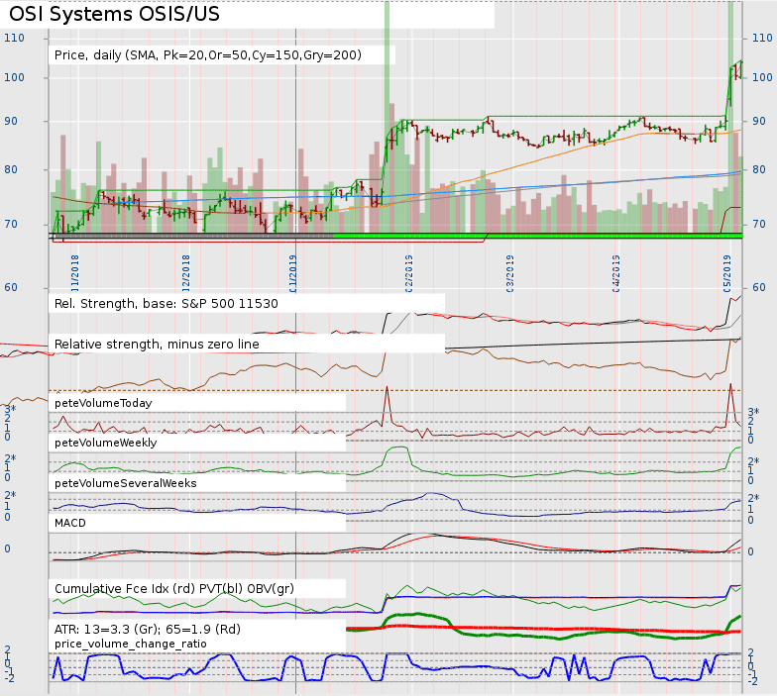Click the peteVolumeWeekly panel label
The height and width of the screenshot is (696, 777).
click(105, 443)
